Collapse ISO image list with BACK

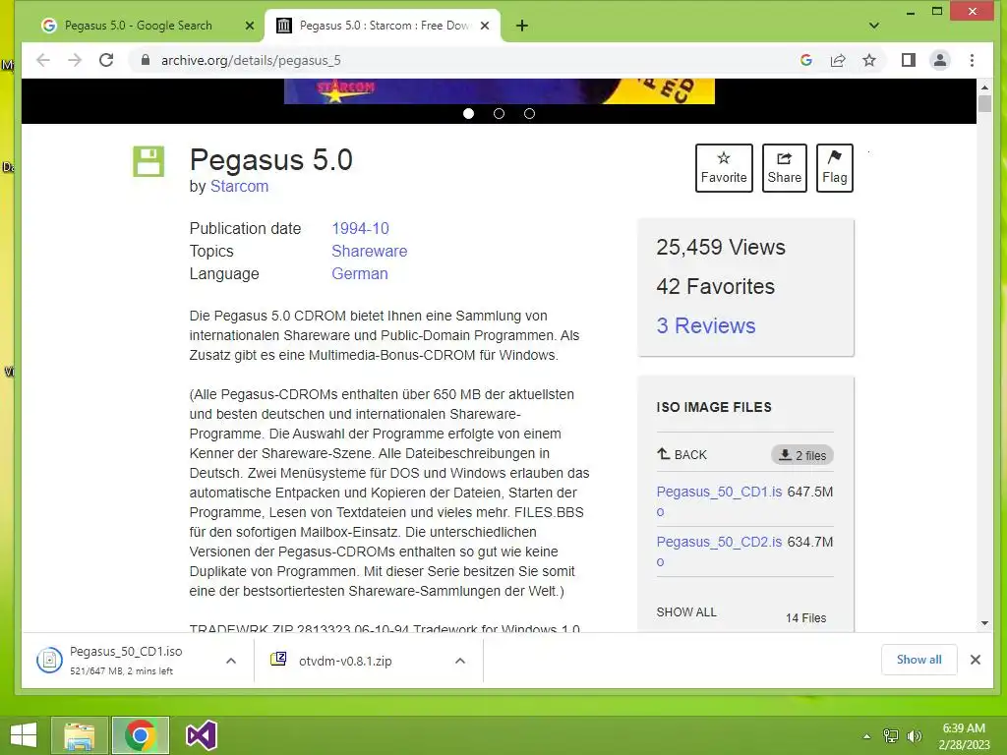click(x=681, y=454)
